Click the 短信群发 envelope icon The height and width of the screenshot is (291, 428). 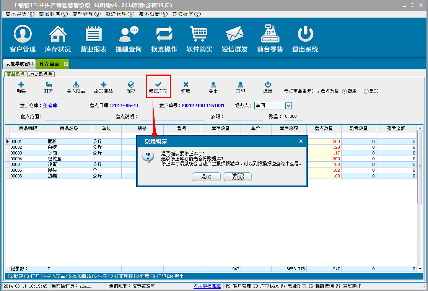pos(234,34)
